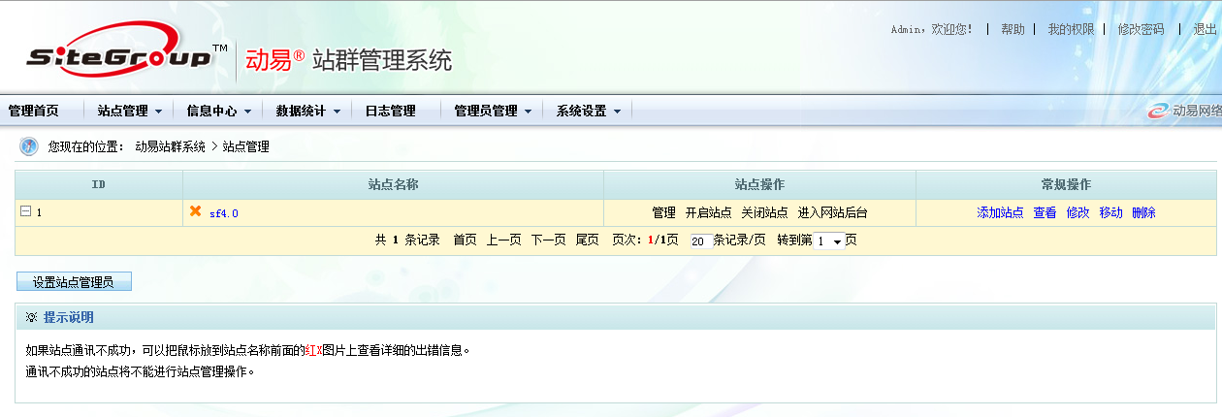Open the 站点管理 menu

click(x=122, y=111)
